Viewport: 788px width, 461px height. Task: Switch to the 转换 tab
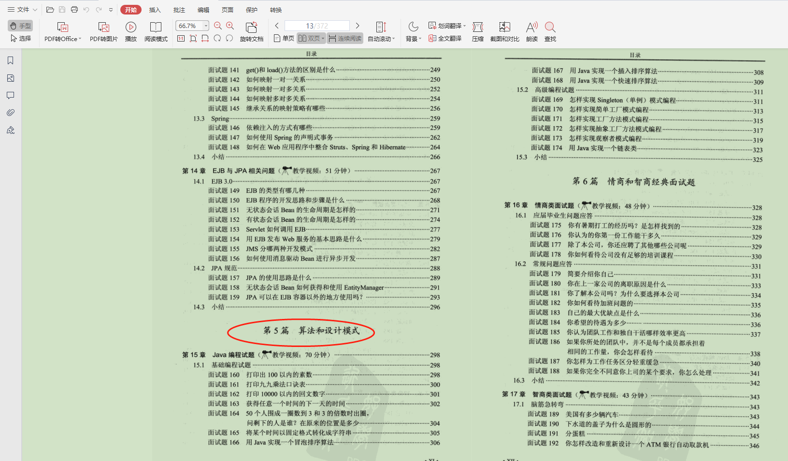276,10
